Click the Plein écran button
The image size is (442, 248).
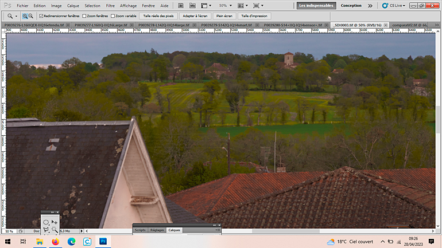pyautogui.click(x=224, y=16)
